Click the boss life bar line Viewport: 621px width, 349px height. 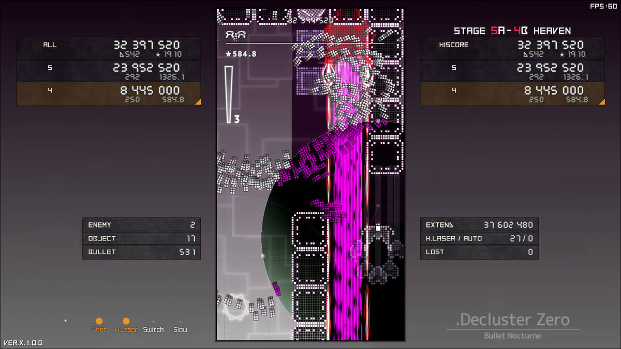310,43
